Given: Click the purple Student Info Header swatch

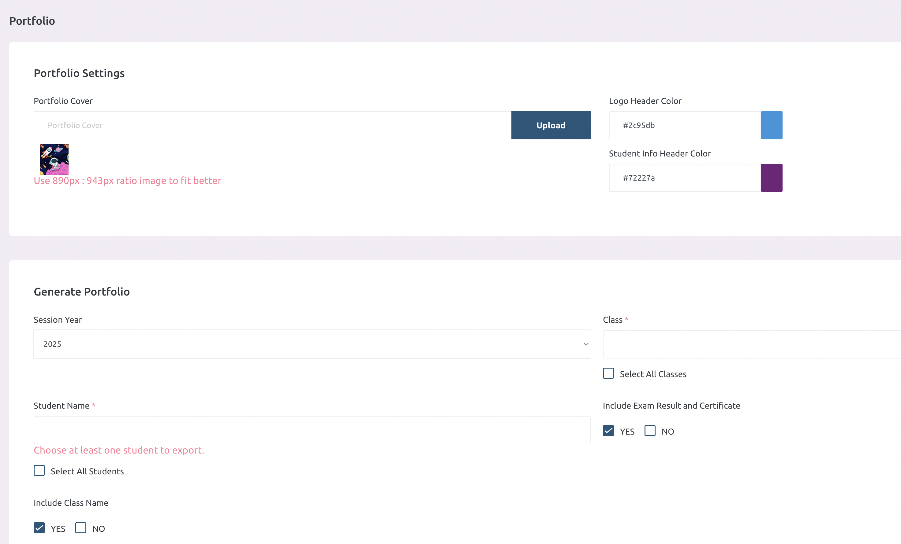Looking at the screenshot, I should pos(771,178).
